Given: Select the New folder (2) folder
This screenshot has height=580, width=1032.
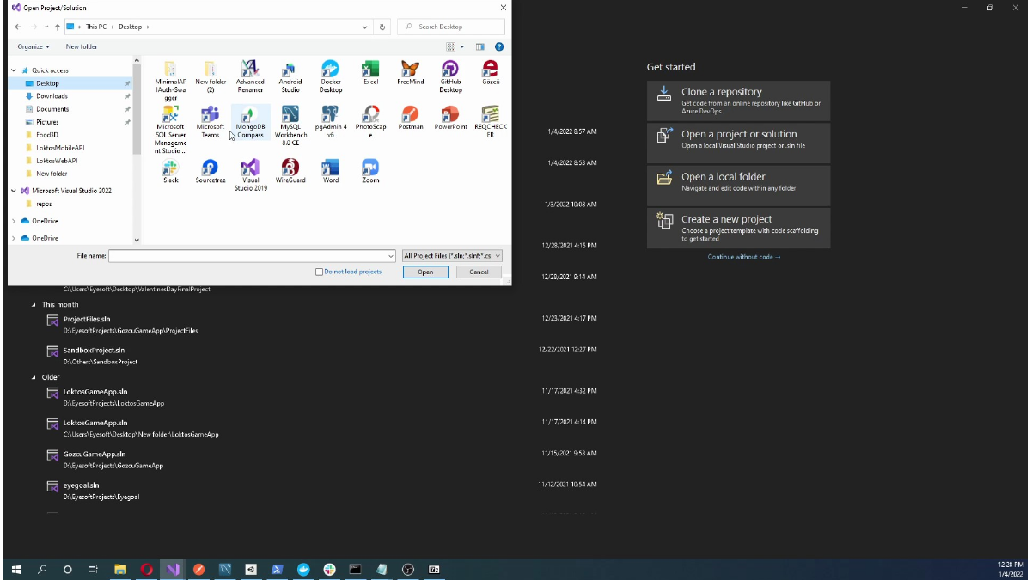Looking at the screenshot, I should pyautogui.click(x=211, y=76).
